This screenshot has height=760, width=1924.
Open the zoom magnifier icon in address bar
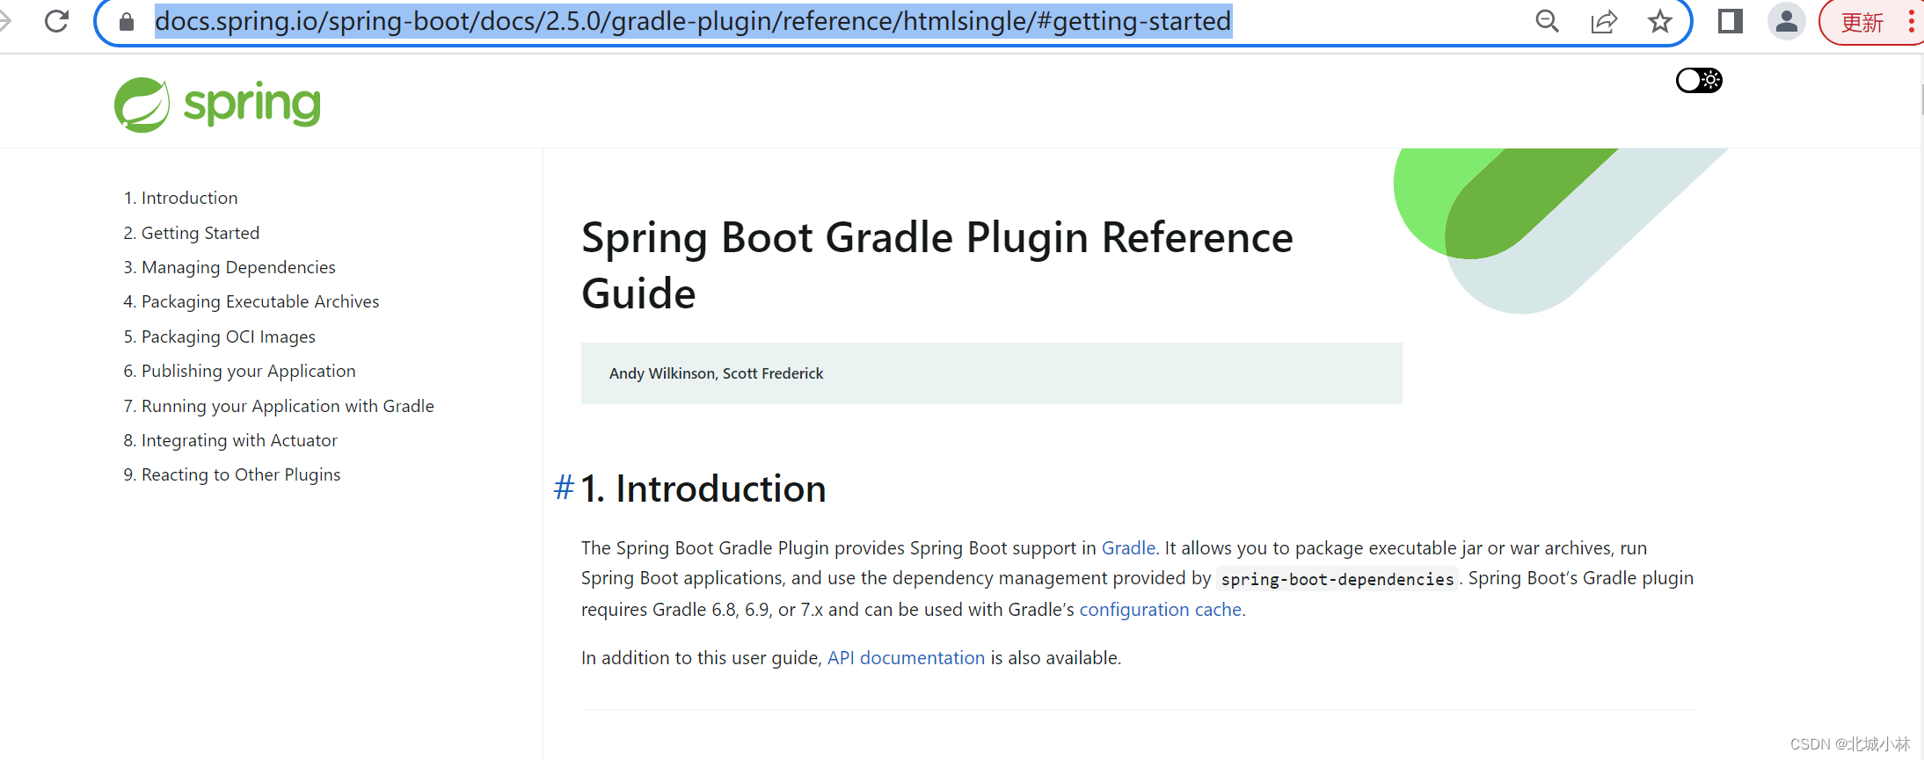tap(1547, 21)
